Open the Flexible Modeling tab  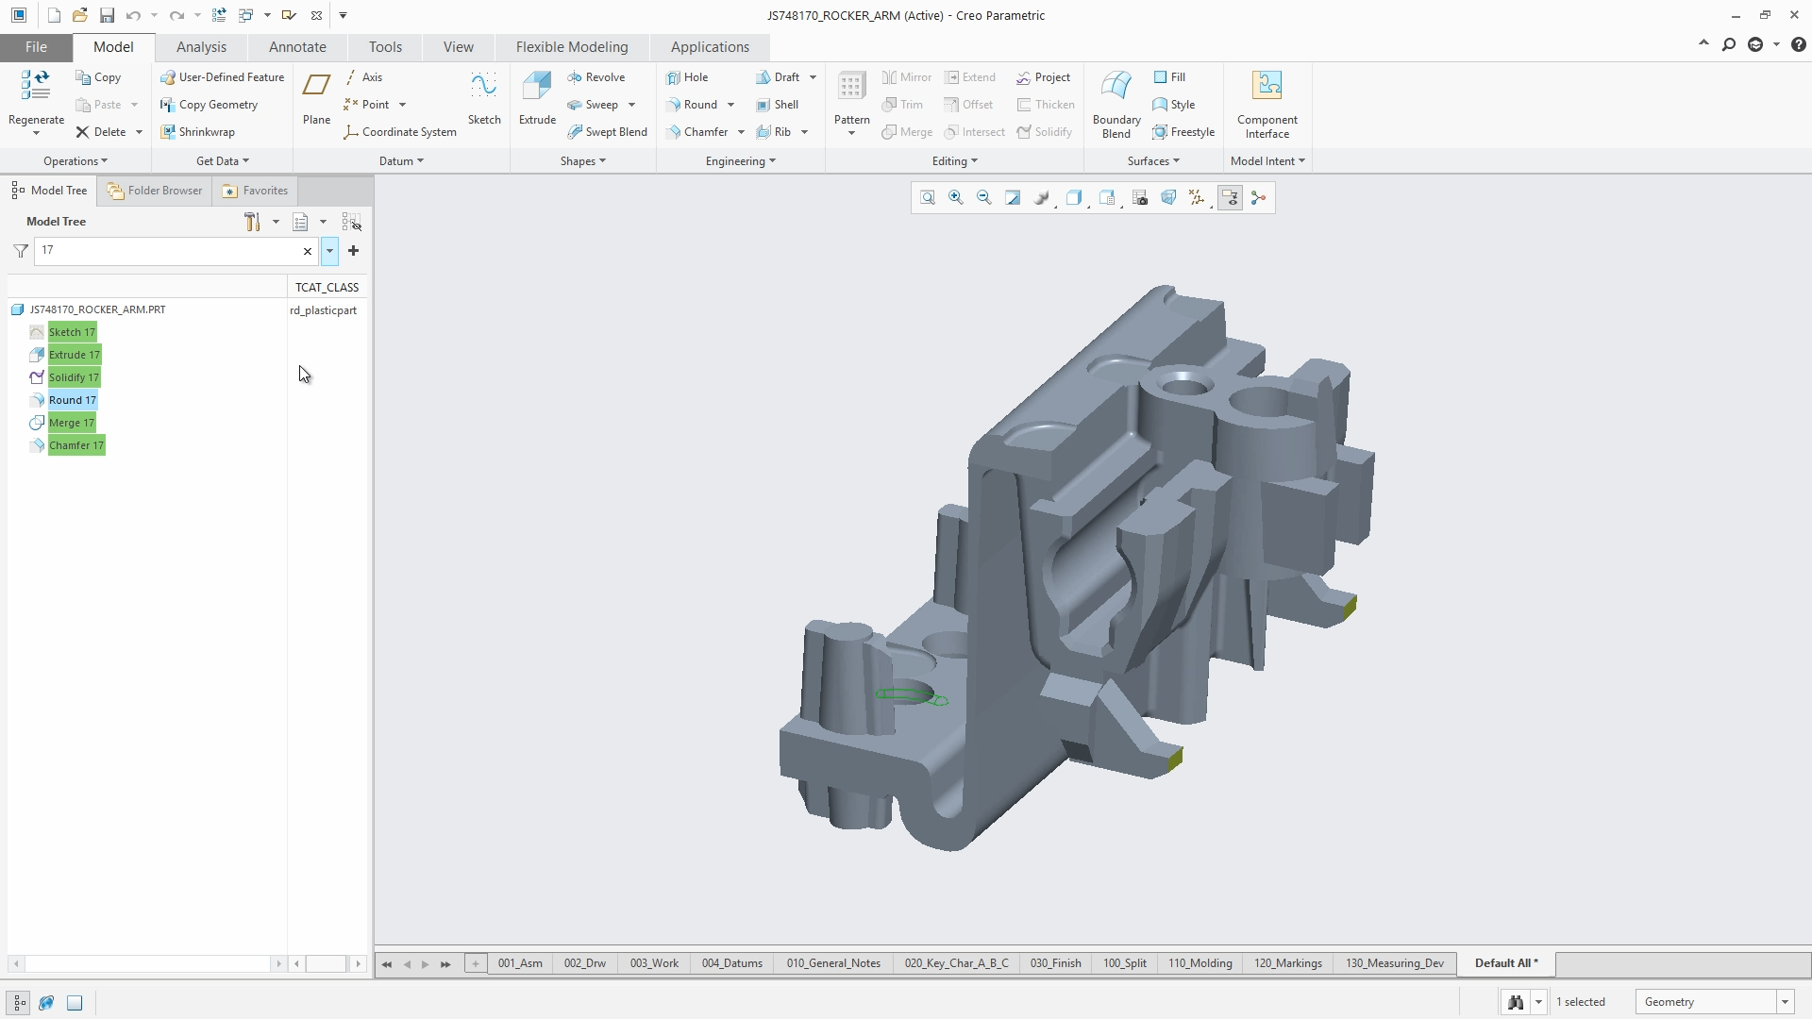(x=572, y=47)
